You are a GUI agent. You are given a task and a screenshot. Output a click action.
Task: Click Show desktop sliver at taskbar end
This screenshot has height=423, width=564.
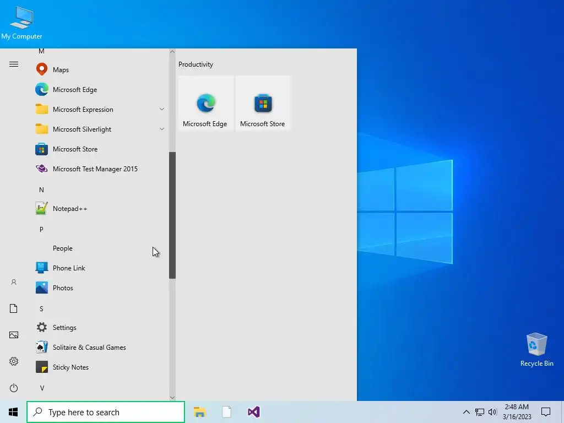pos(562,412)
